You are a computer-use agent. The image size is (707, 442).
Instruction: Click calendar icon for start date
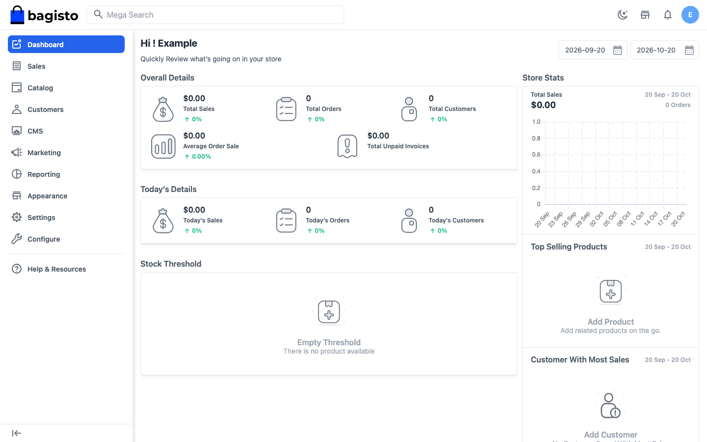(618, 50)
